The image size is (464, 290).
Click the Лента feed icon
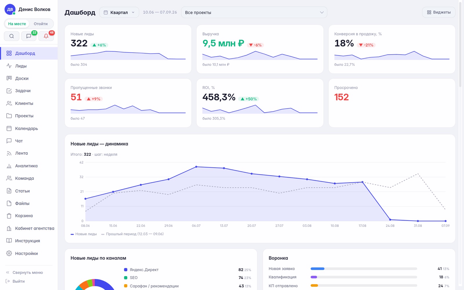(9, 153)
